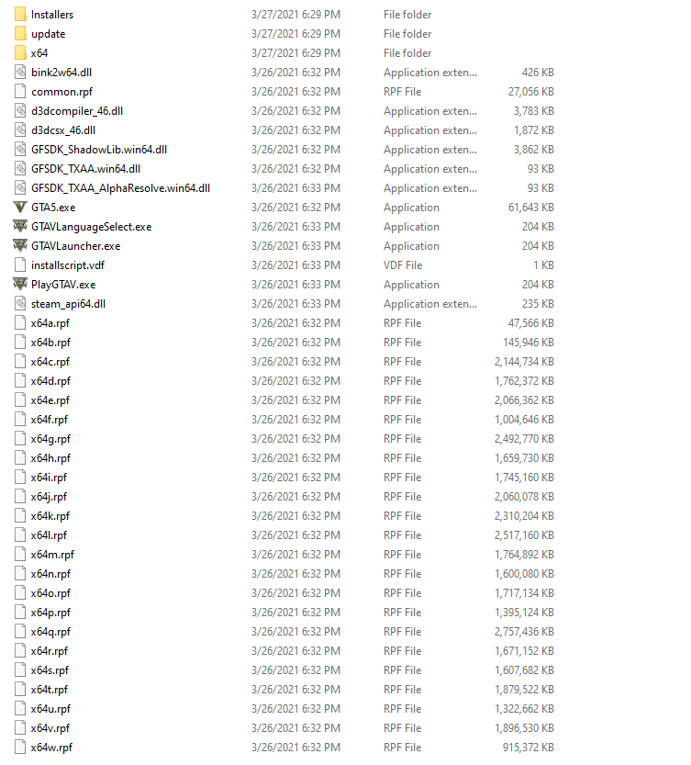Viewport: 691px width, 765px height.
Task: Click the 426 KB size value
Action: click(x=538, y=73)
